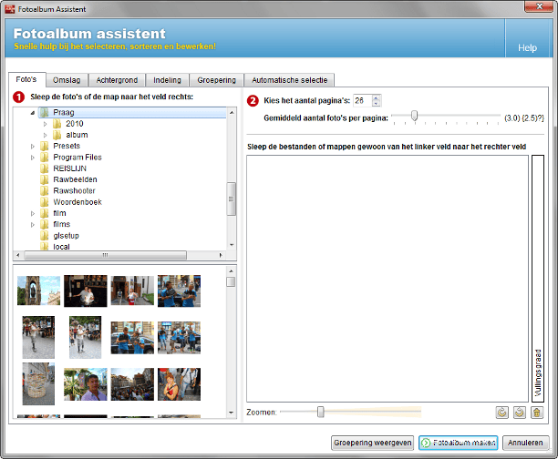558x459 pixels.
Task: Increase page count with up arrow
Action: pyautogui.click(x=377, y=97)
